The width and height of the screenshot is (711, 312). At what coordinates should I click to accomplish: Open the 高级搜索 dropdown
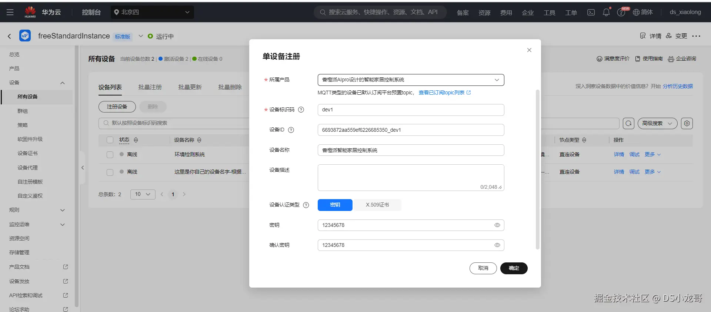pos(657,123)
